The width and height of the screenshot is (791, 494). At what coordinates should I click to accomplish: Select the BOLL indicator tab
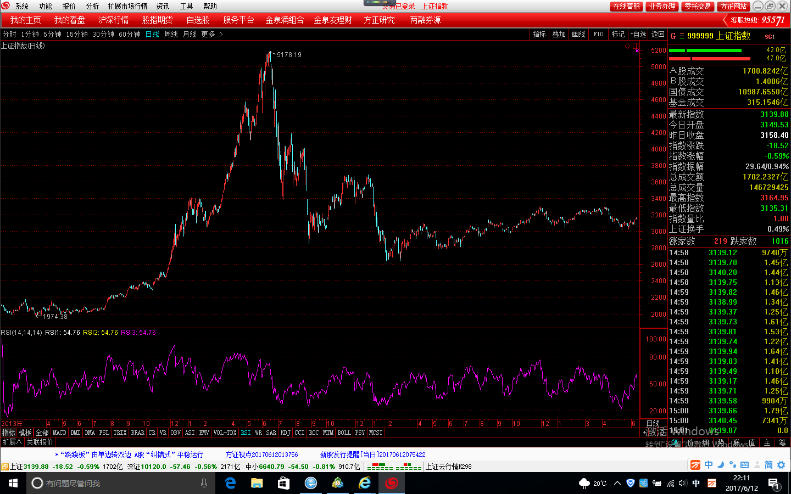point(344,433)
